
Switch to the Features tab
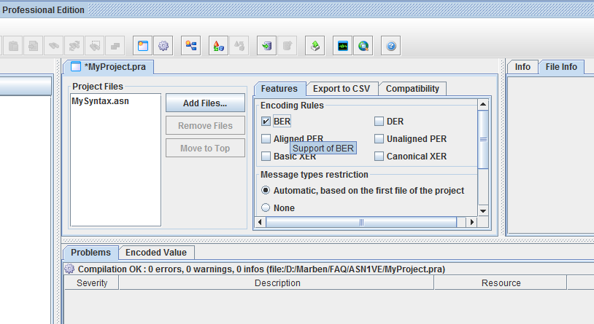[x=279, y=89]
